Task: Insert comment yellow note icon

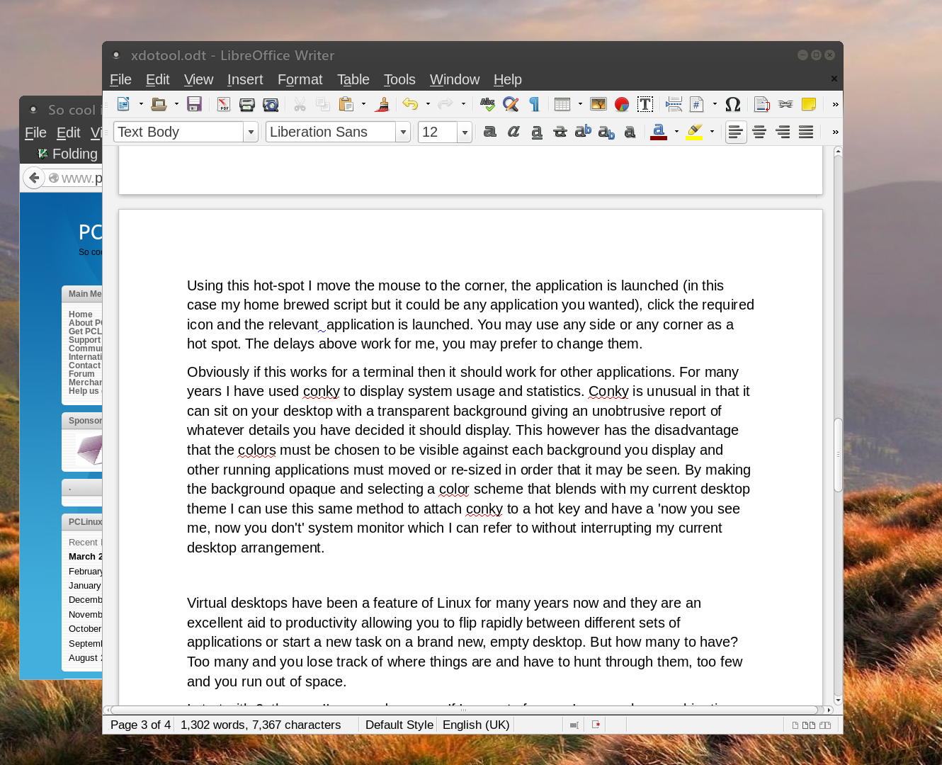Action: [809, 104]
